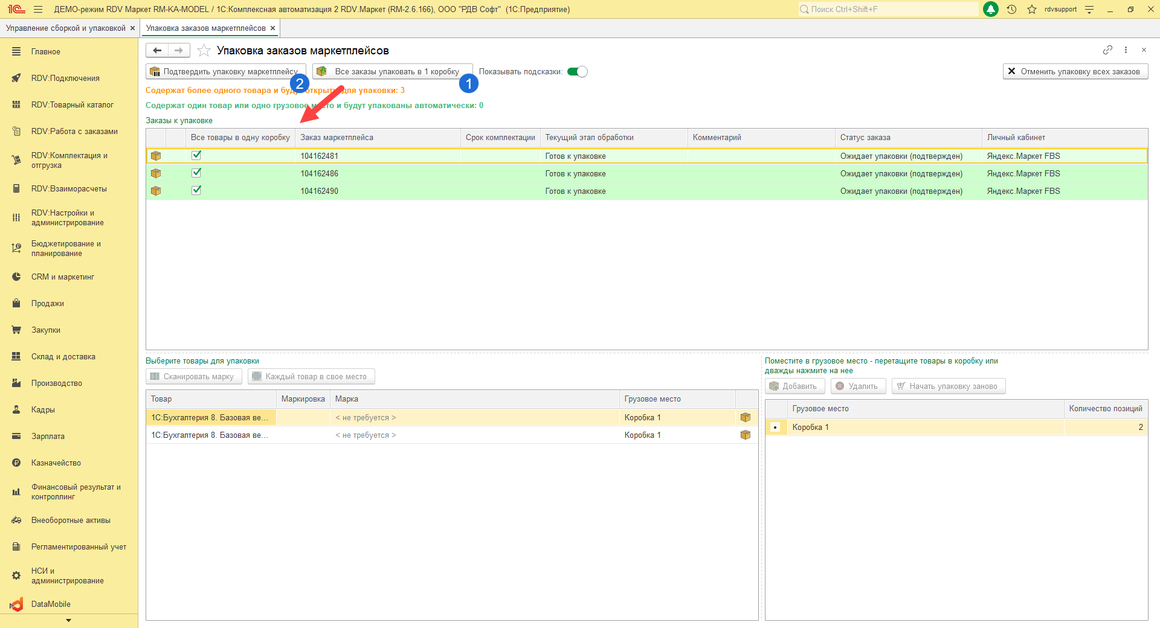This screenshot has width=1160, height=628.
Task: Click the favorites star in title bar
Action: point(1032,9)
